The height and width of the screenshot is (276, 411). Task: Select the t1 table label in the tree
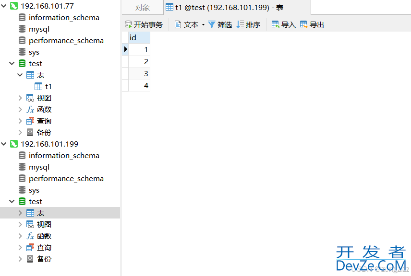click(48, 87)
